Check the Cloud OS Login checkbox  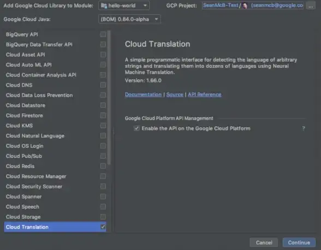point(103,146)
